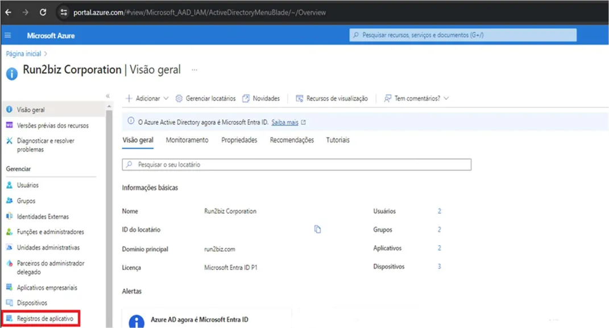Image resolution: width=609 pixels, height=328 pixels.
Task: Open the ellipsis menu next to Visão geral title
Action: (x=194, y=70)
